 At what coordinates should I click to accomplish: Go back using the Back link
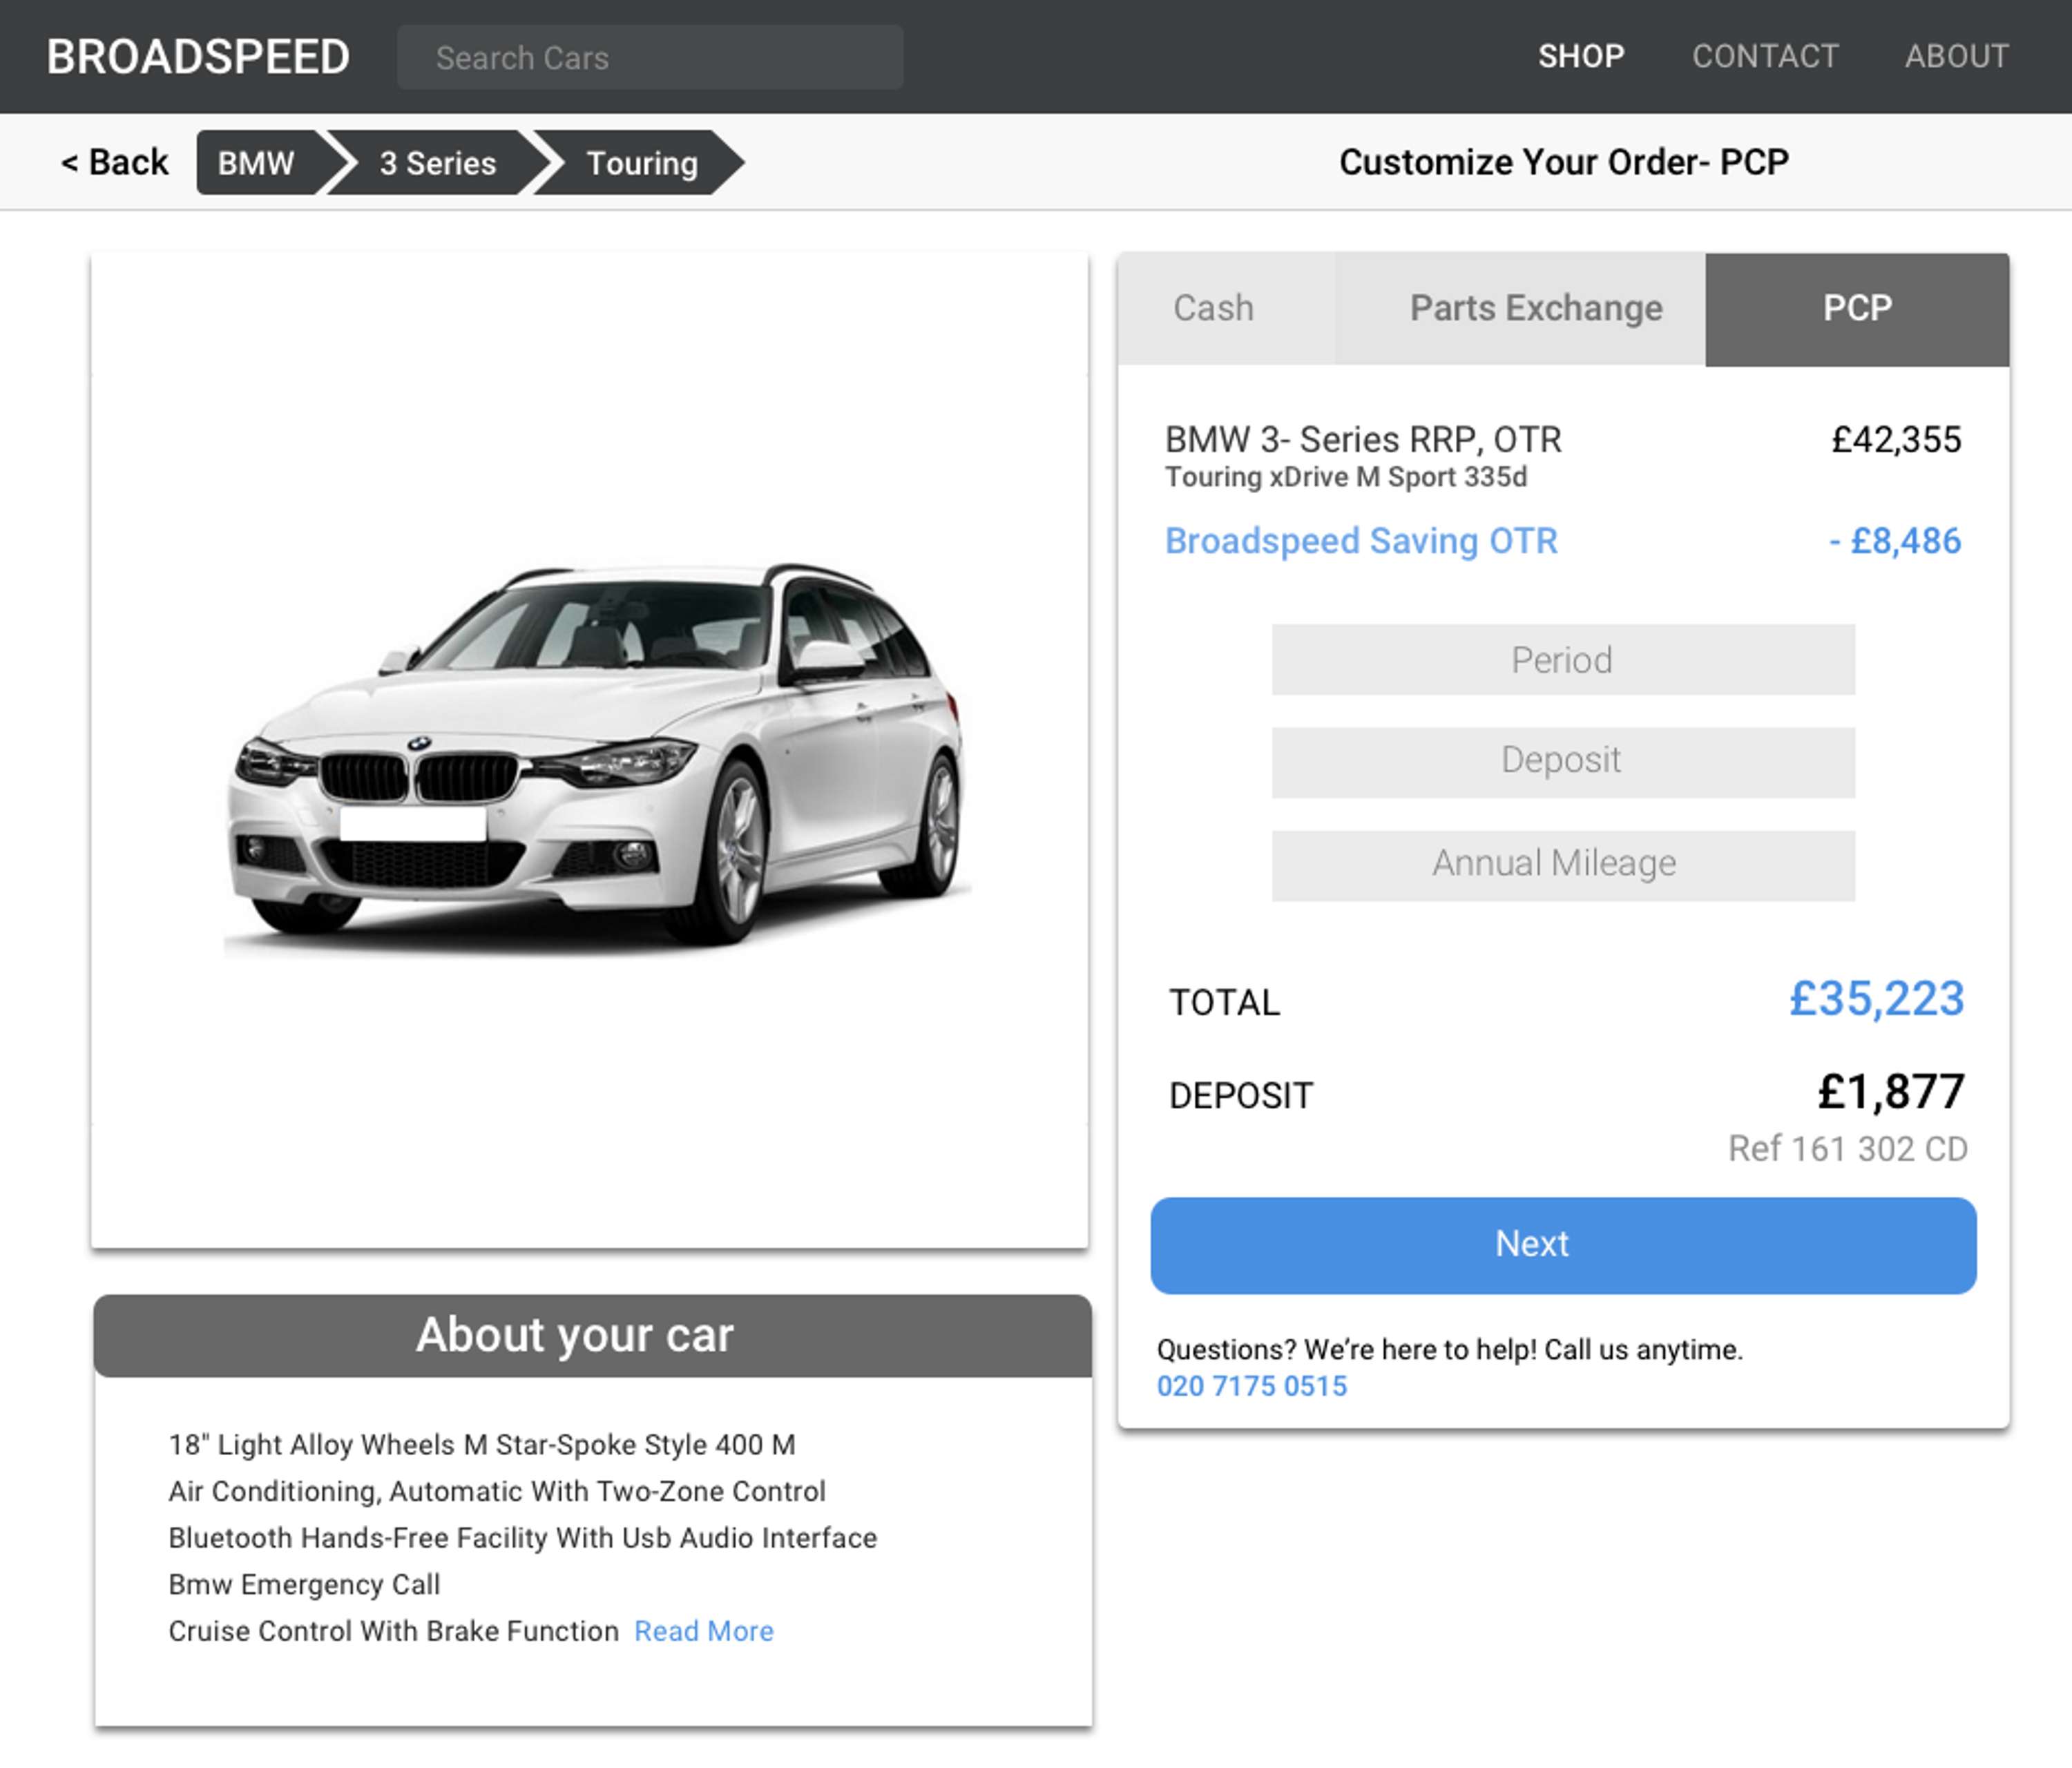[114, 162]
